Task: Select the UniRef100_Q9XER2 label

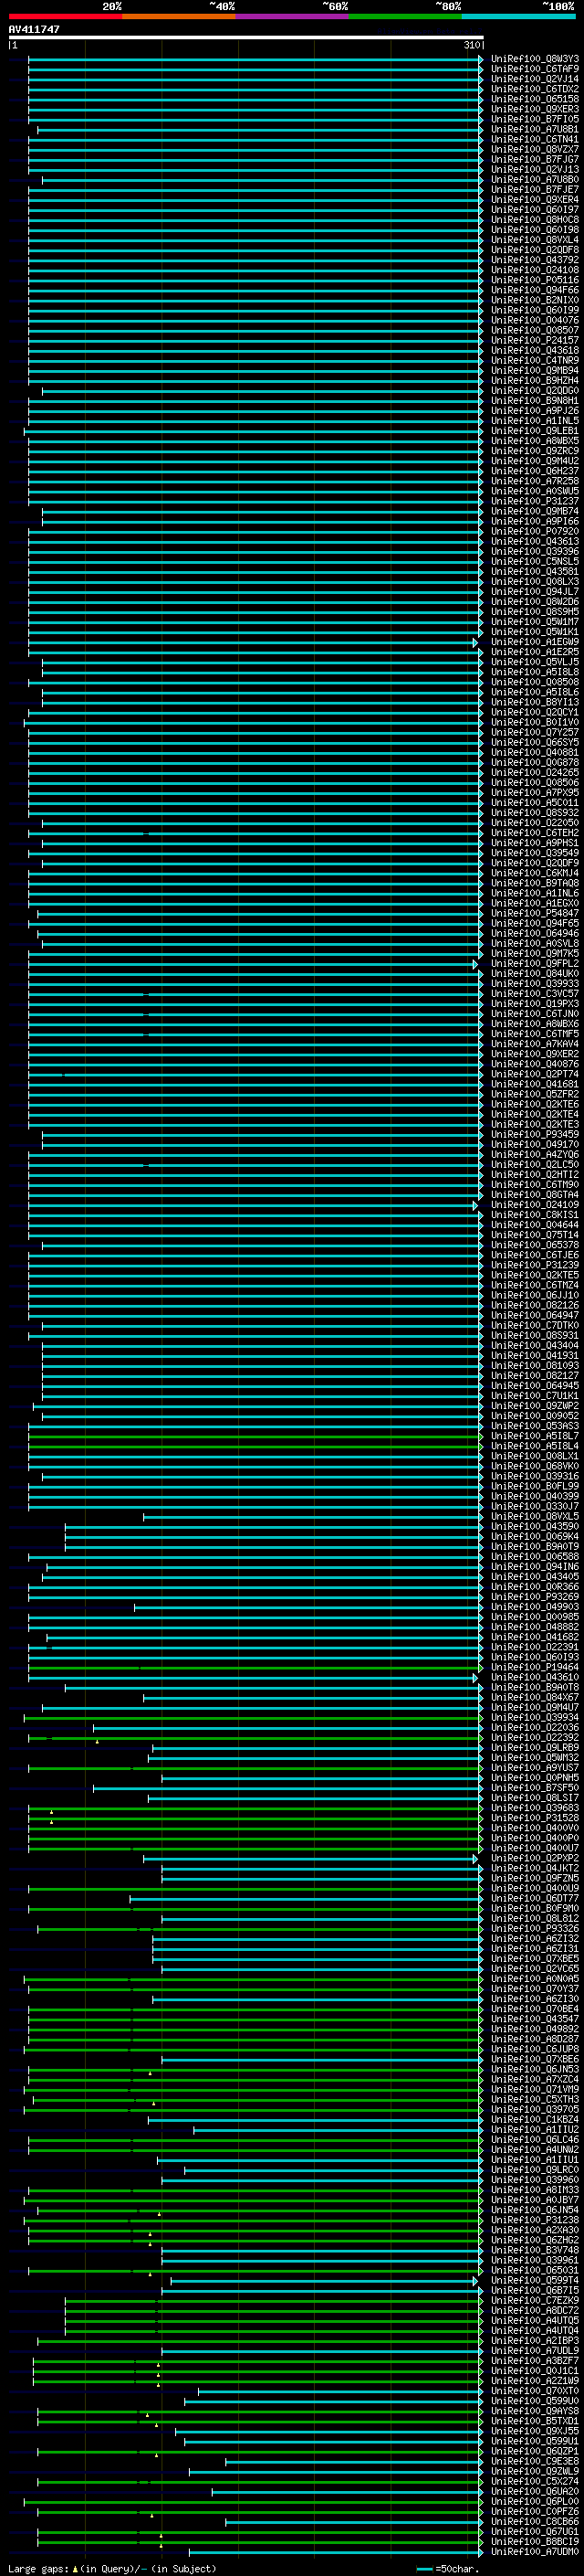Action: 535,1054
